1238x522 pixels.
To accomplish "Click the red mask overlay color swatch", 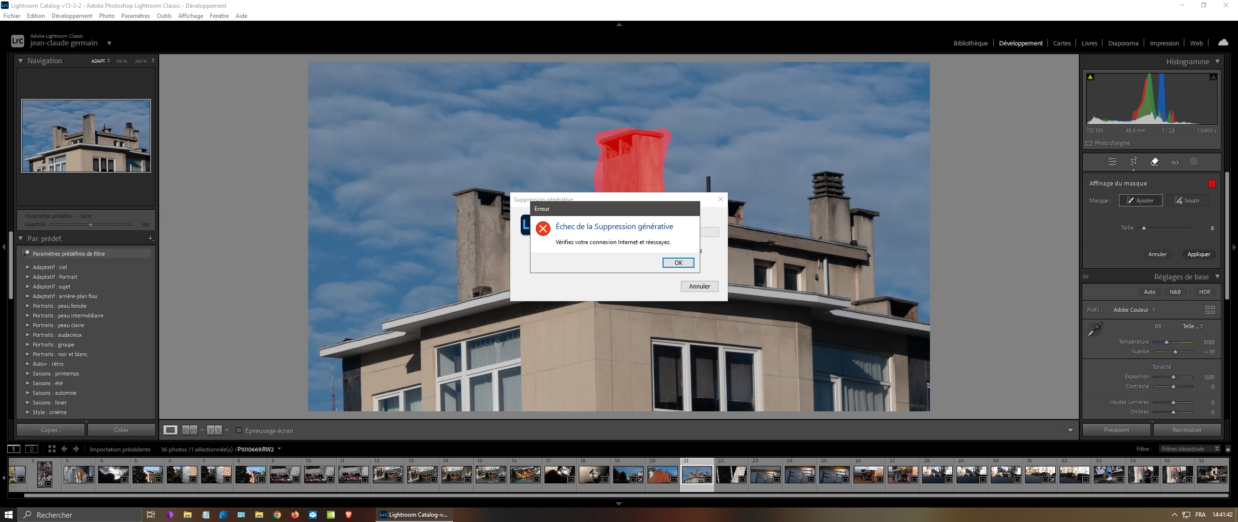I will point(1211,184).
